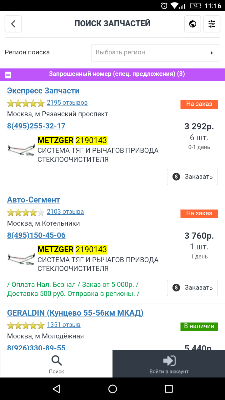Tap the back arrow button
This screenshot has height=400, width=225.
(x=13, y=24)
